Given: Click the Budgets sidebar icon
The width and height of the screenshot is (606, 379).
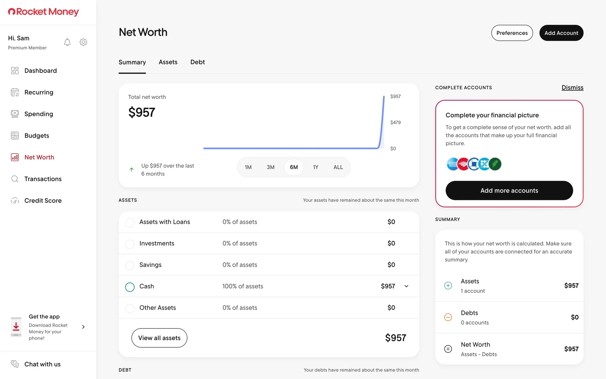Looking at the screenshot, I should (15, 135).
